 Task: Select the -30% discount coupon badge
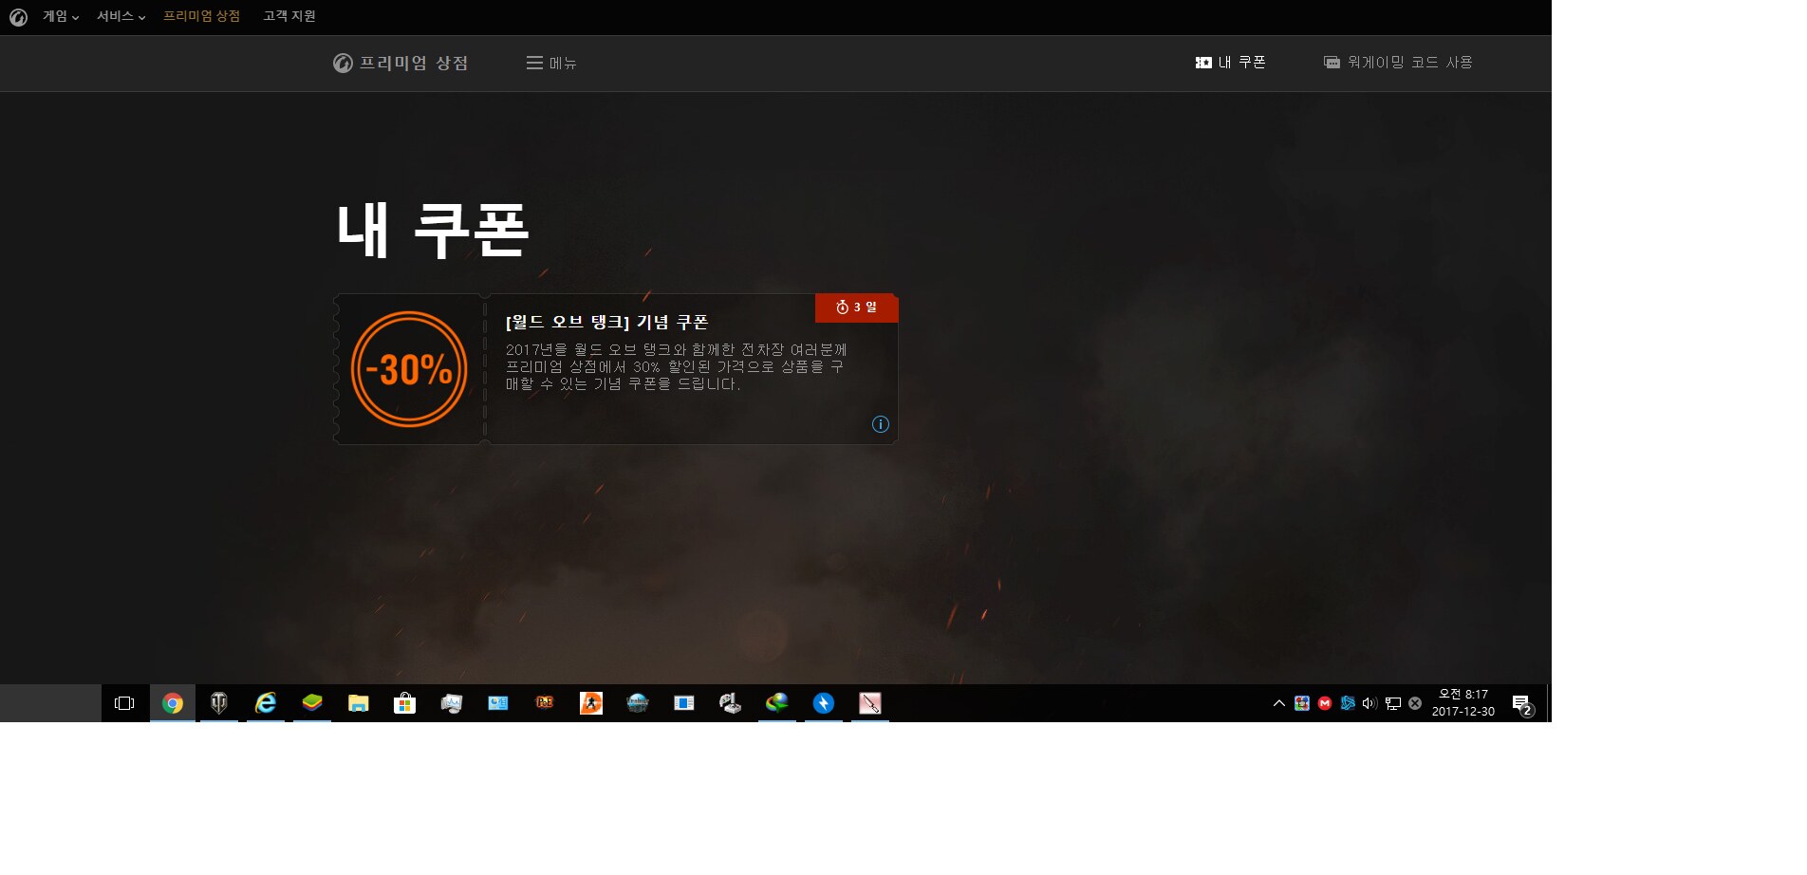[x=409, y=369]
